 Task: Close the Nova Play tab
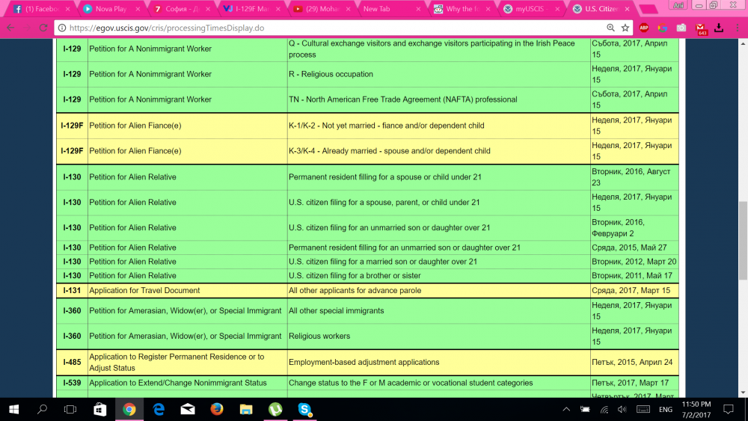[x=138, y=9]
